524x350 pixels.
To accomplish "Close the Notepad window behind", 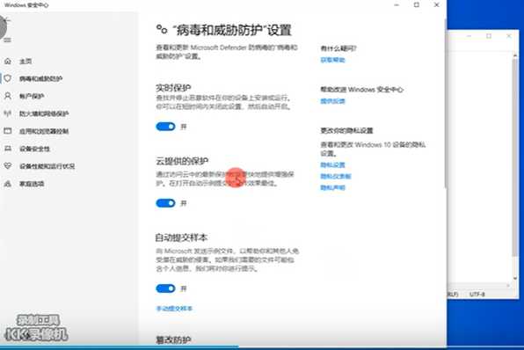I will [509, 36].
